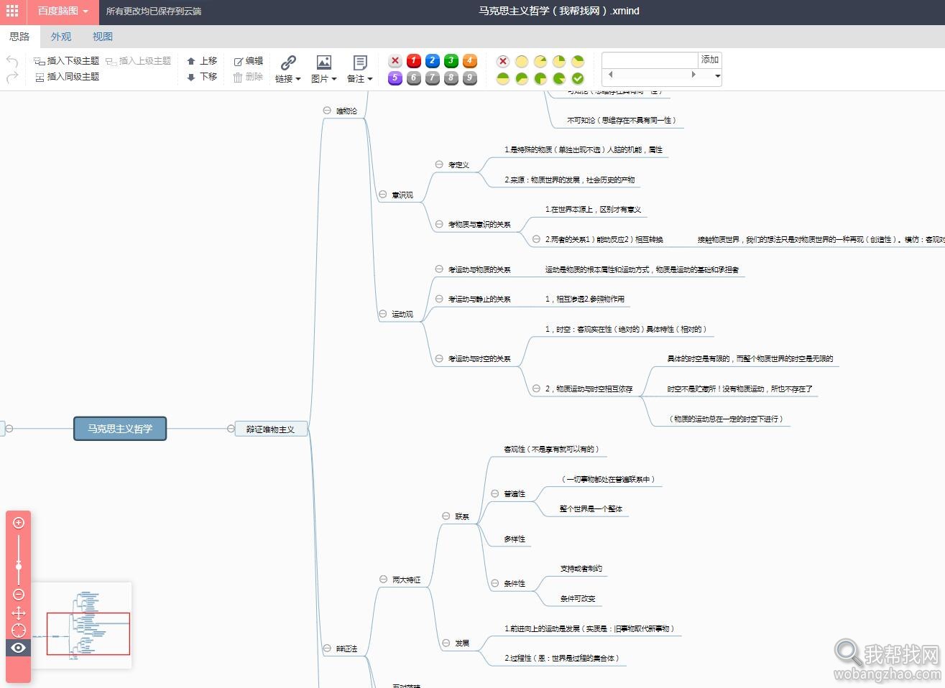This screenshot has height=688, width=945.
Task: Click the 删除 delete button
Action: pos(249,77)
